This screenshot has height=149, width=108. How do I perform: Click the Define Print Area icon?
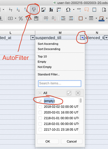(104, 10)
